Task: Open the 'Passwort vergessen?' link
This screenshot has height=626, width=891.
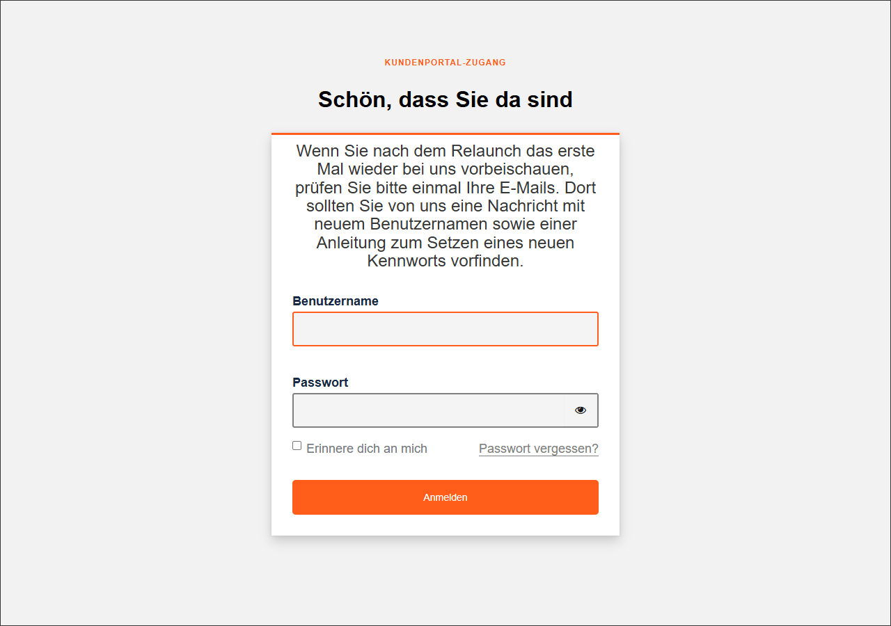Action: point(537,449)
